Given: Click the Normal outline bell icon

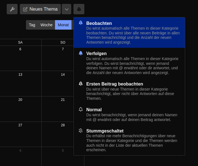Looking at the screenshot, I should [81, 109].
